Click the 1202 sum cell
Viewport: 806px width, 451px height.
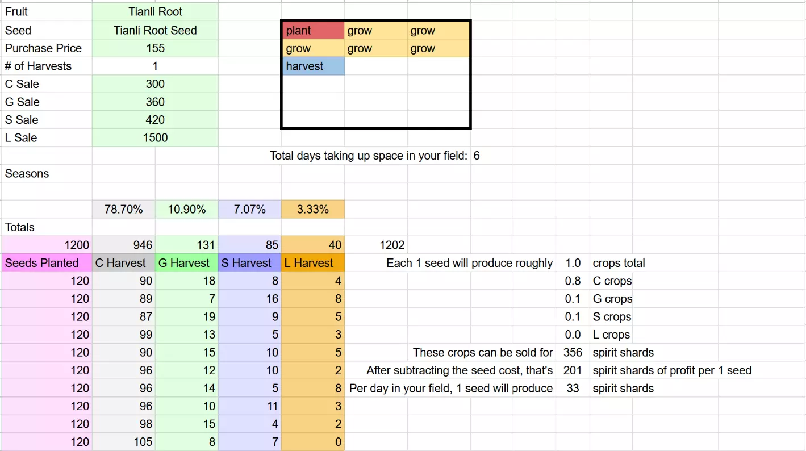[x=392, y=245]
